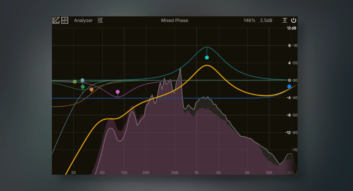Select the orange EQ band node

(92, 89)
